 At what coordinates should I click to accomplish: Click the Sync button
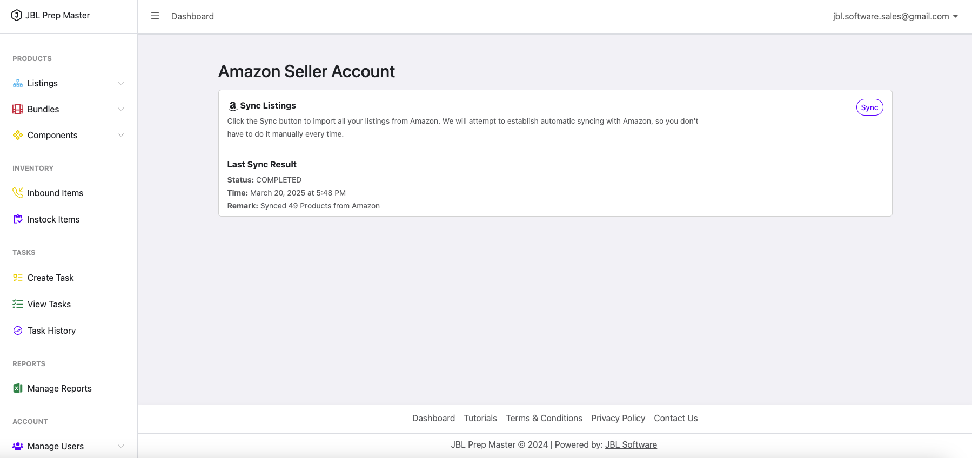point(869,107)
